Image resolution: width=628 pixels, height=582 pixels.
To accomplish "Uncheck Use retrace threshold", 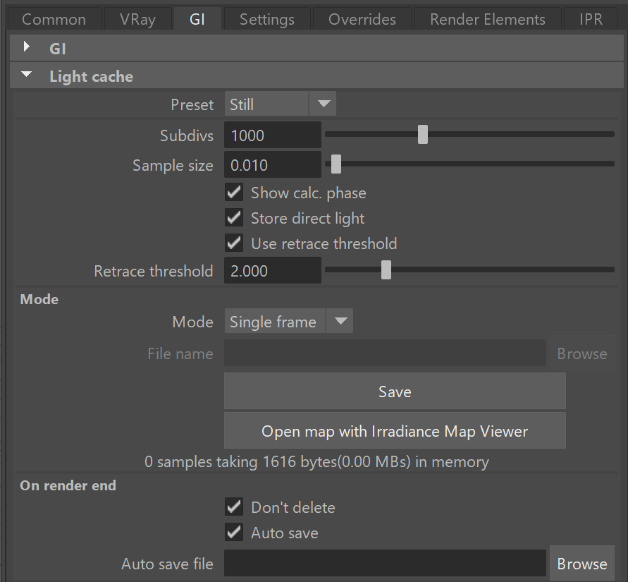I will tap(234, 243).
